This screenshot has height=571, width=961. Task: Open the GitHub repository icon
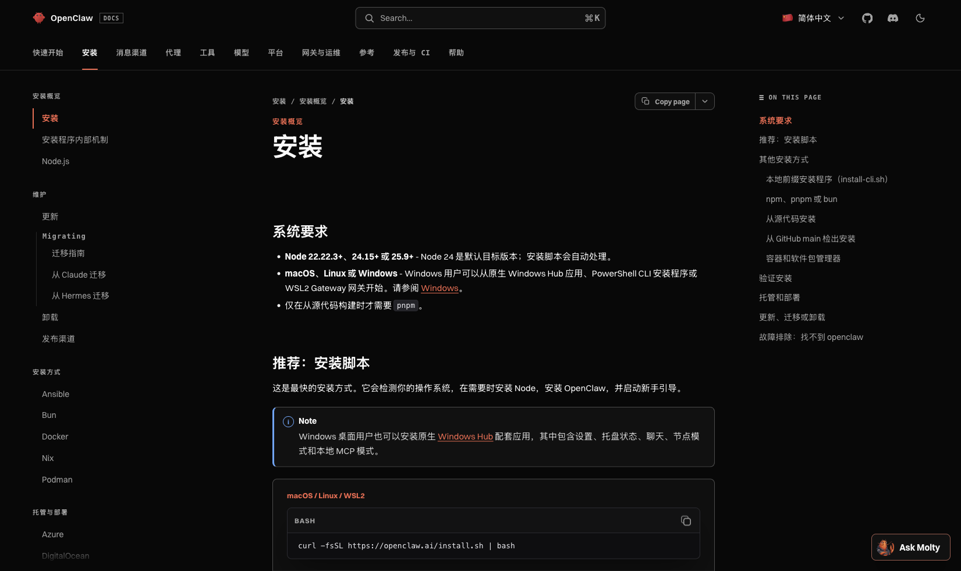(x=867, y=18)
